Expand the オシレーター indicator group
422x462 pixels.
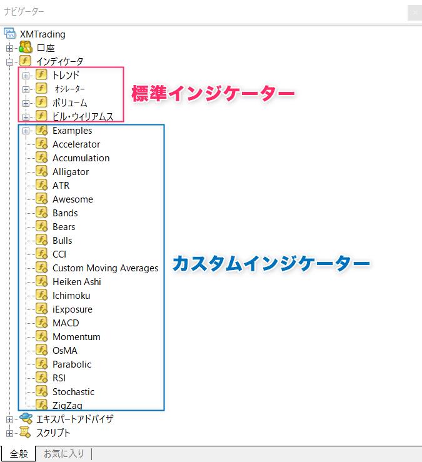[26, 89]
